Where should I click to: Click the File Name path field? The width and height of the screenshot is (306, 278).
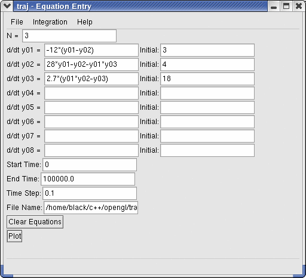[91, 208]
